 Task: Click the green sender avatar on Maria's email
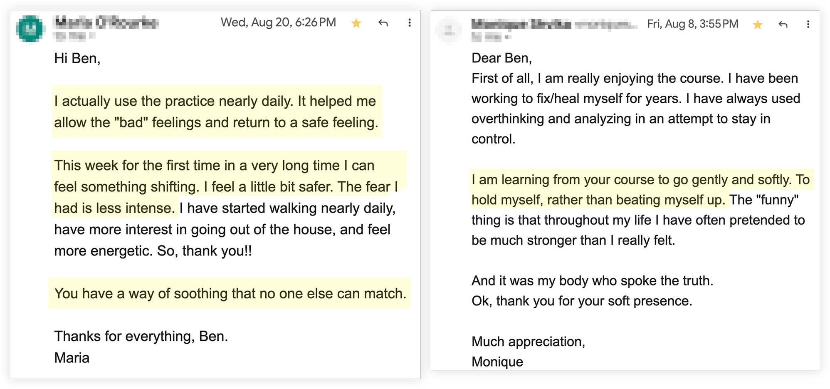[x=30, y=28]
